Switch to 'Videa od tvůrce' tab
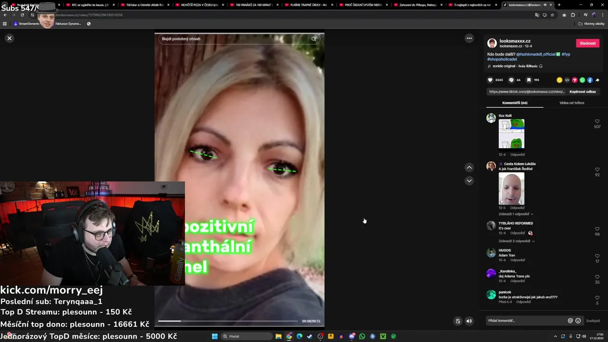 pos(572,103)
